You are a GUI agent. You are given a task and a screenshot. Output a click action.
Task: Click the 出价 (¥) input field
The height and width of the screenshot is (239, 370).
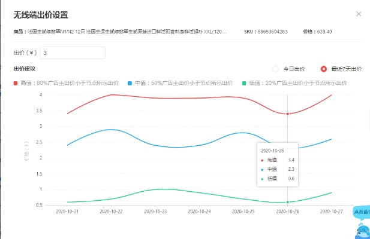point(72,53)
